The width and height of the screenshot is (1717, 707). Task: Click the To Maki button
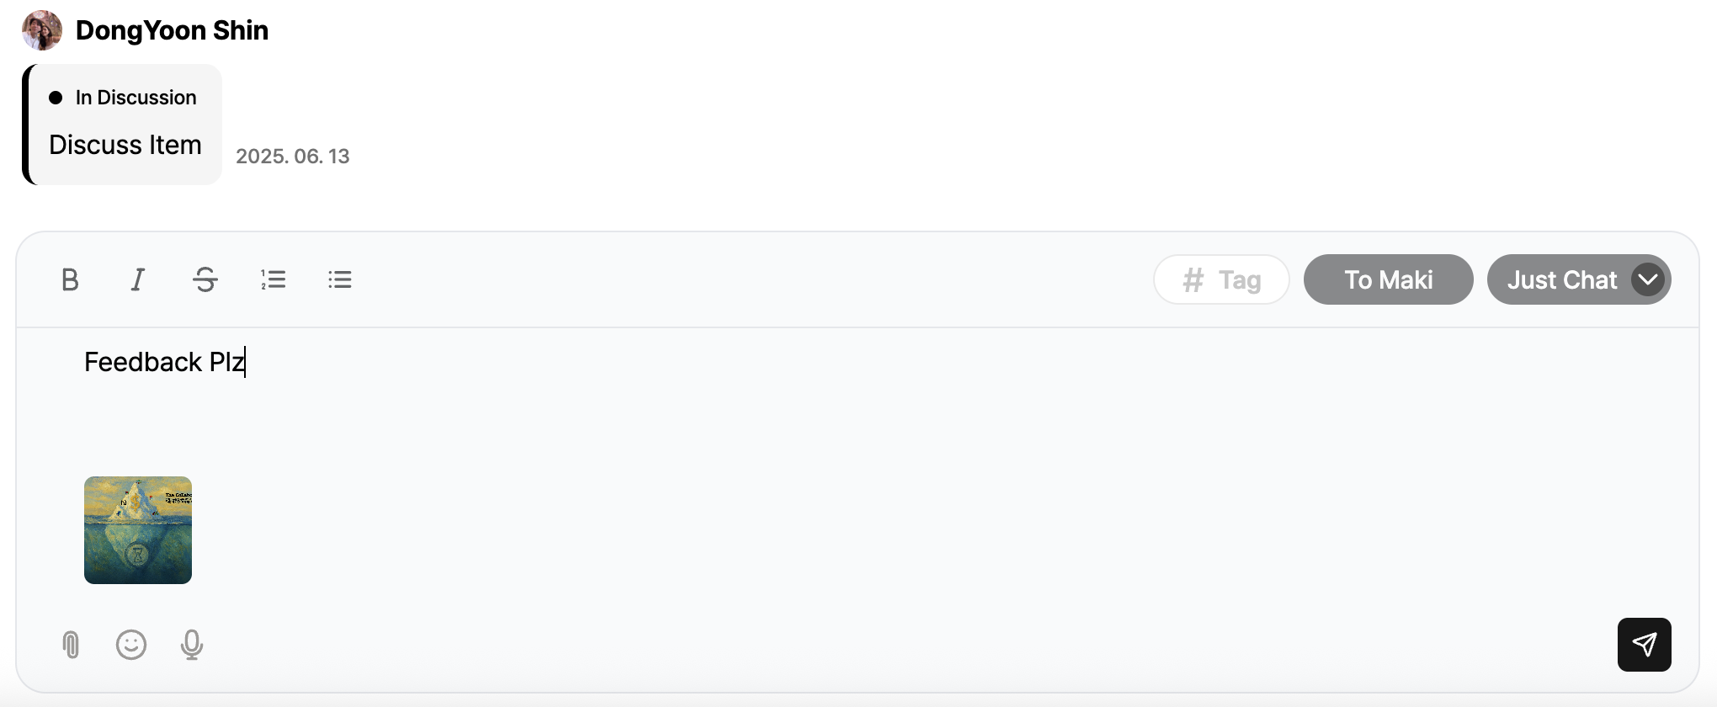tap(1388, 279)
